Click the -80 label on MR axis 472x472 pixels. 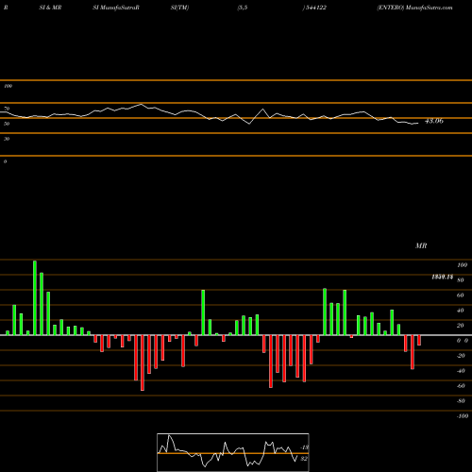point(461,401)
